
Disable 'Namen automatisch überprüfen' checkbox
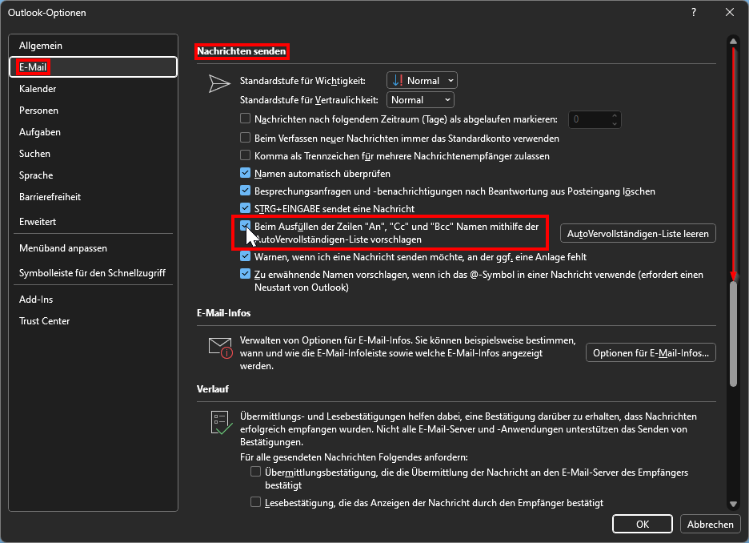246,173
